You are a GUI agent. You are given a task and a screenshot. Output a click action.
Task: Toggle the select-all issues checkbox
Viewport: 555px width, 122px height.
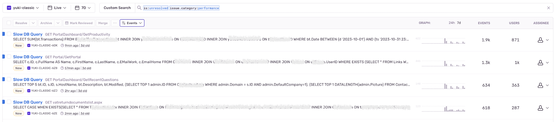tap(9, 23)
